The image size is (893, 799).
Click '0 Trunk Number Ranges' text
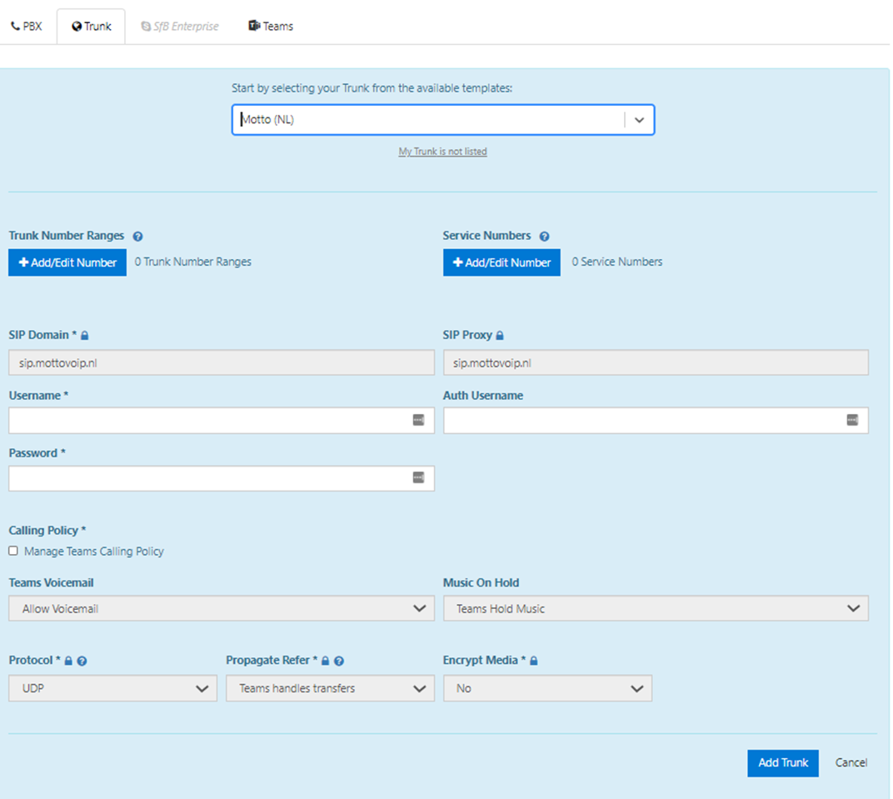193,262
